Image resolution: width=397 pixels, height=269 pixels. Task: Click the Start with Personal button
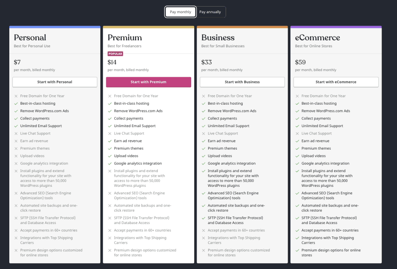click(x=55, y=82)
